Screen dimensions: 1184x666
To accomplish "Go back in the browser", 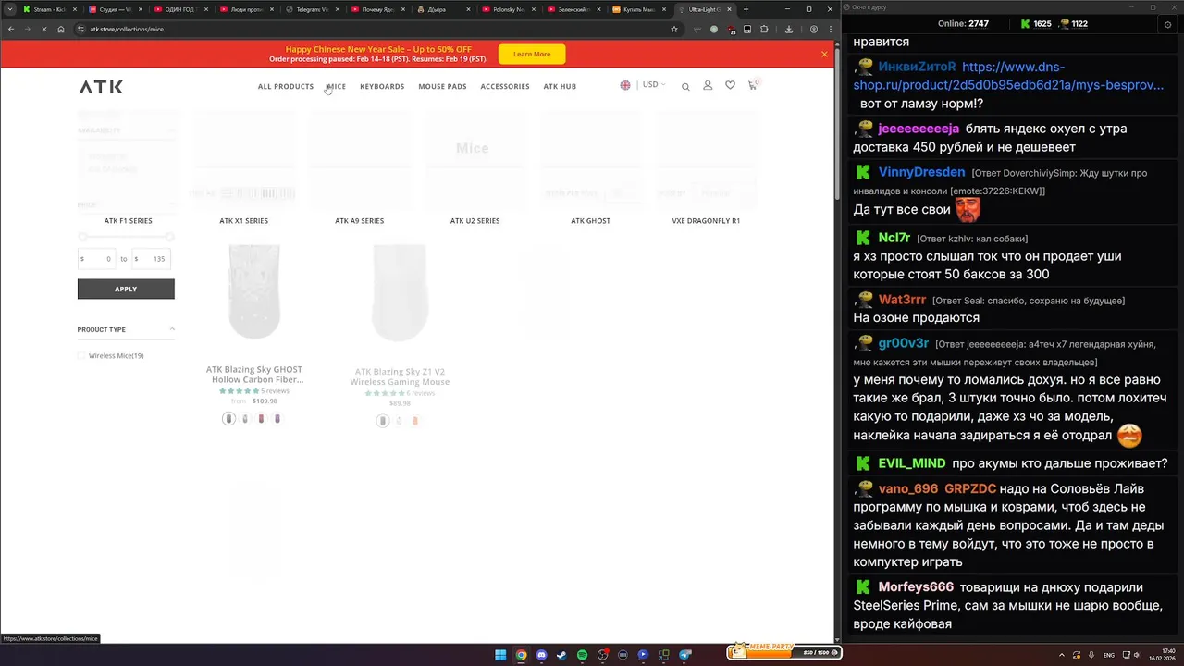I will pos(11,29).
